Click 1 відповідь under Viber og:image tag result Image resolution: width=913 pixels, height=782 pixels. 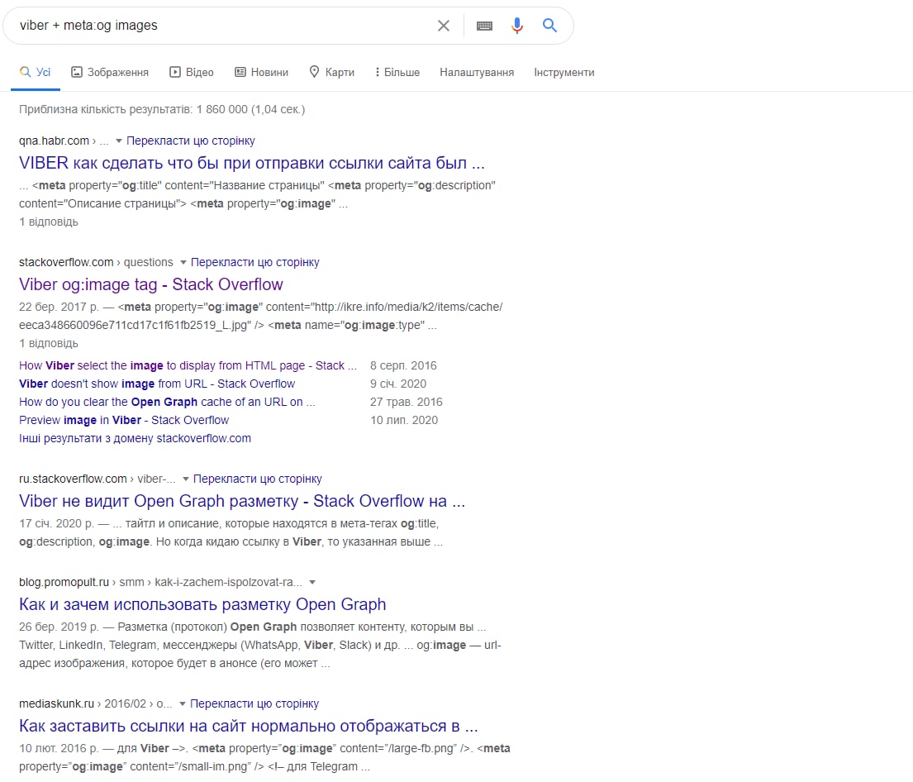48,343
